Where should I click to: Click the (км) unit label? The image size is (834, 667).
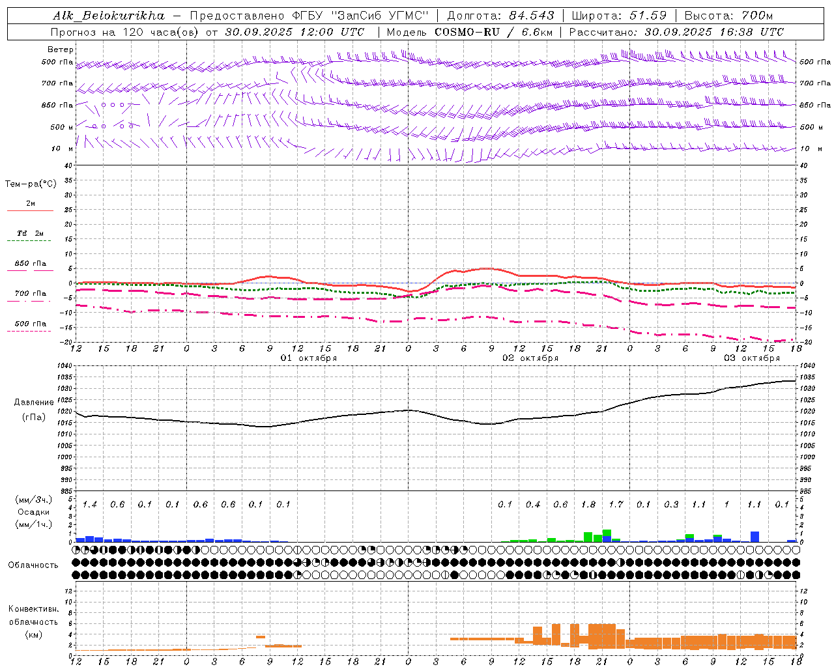click(33, 634)
